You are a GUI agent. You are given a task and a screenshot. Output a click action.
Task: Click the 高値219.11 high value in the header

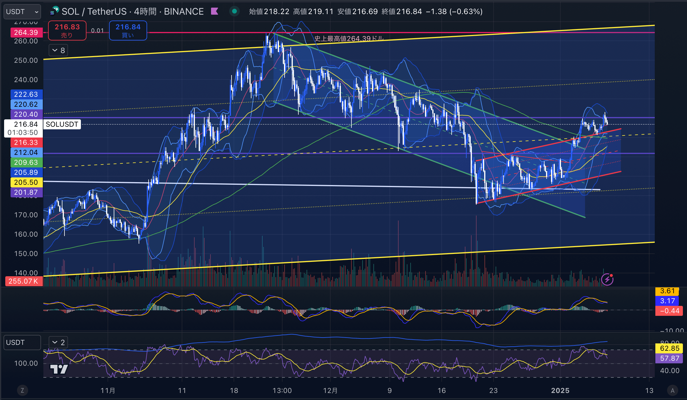click(x=313, y=11)
